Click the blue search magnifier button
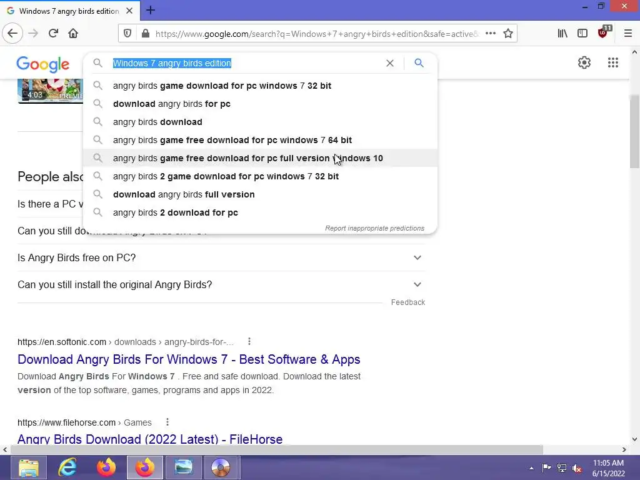 pyautogui.click(x=419, y=63)
